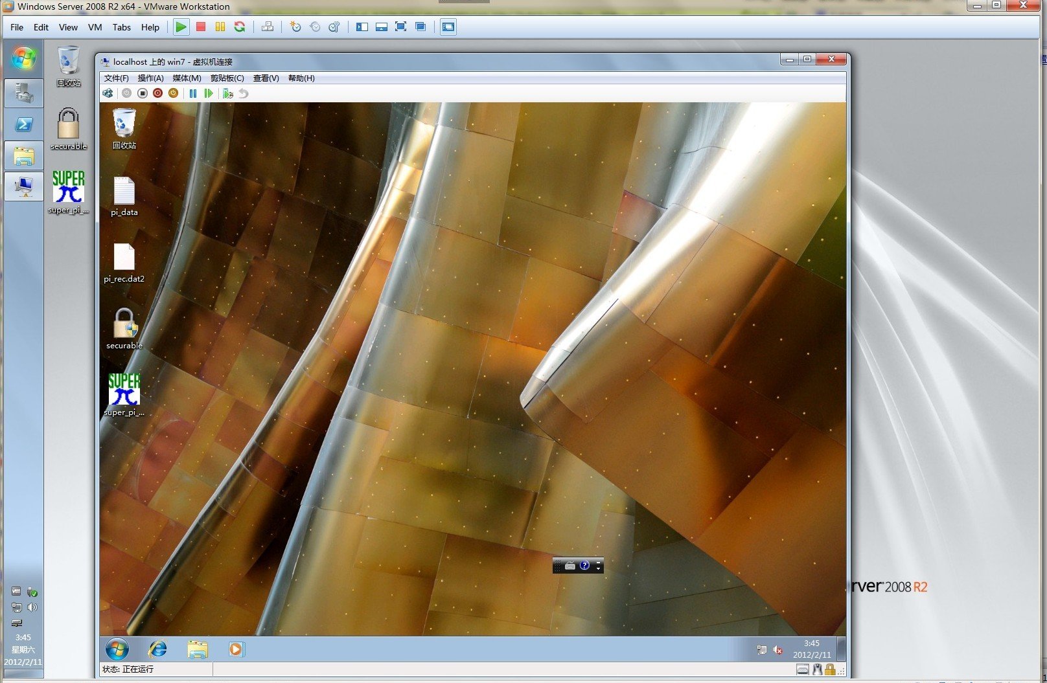This screenshot has height=683, width=1047.
Task: Click the Server 2008 Start orb
Action: (24, 58)
